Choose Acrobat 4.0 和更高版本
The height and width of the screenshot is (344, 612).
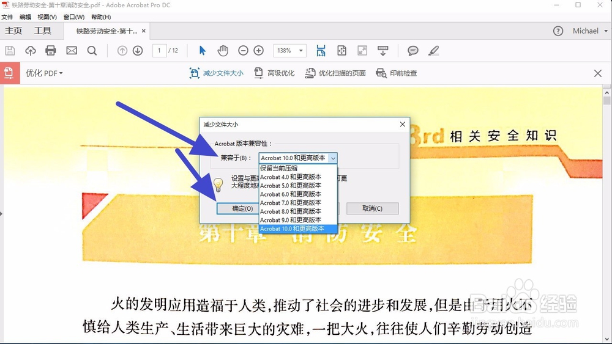[x=298, y=177]
